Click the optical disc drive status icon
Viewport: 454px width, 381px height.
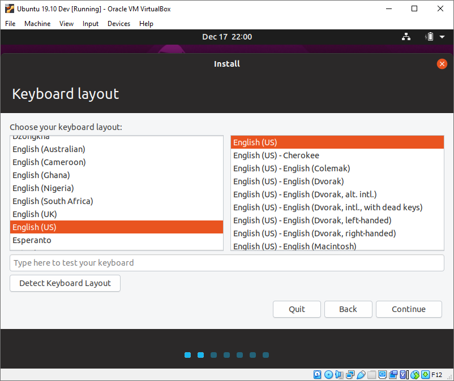tap(328, 375)
